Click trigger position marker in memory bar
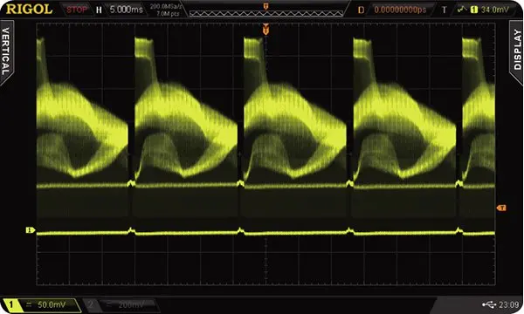 [x=266, y=6]
